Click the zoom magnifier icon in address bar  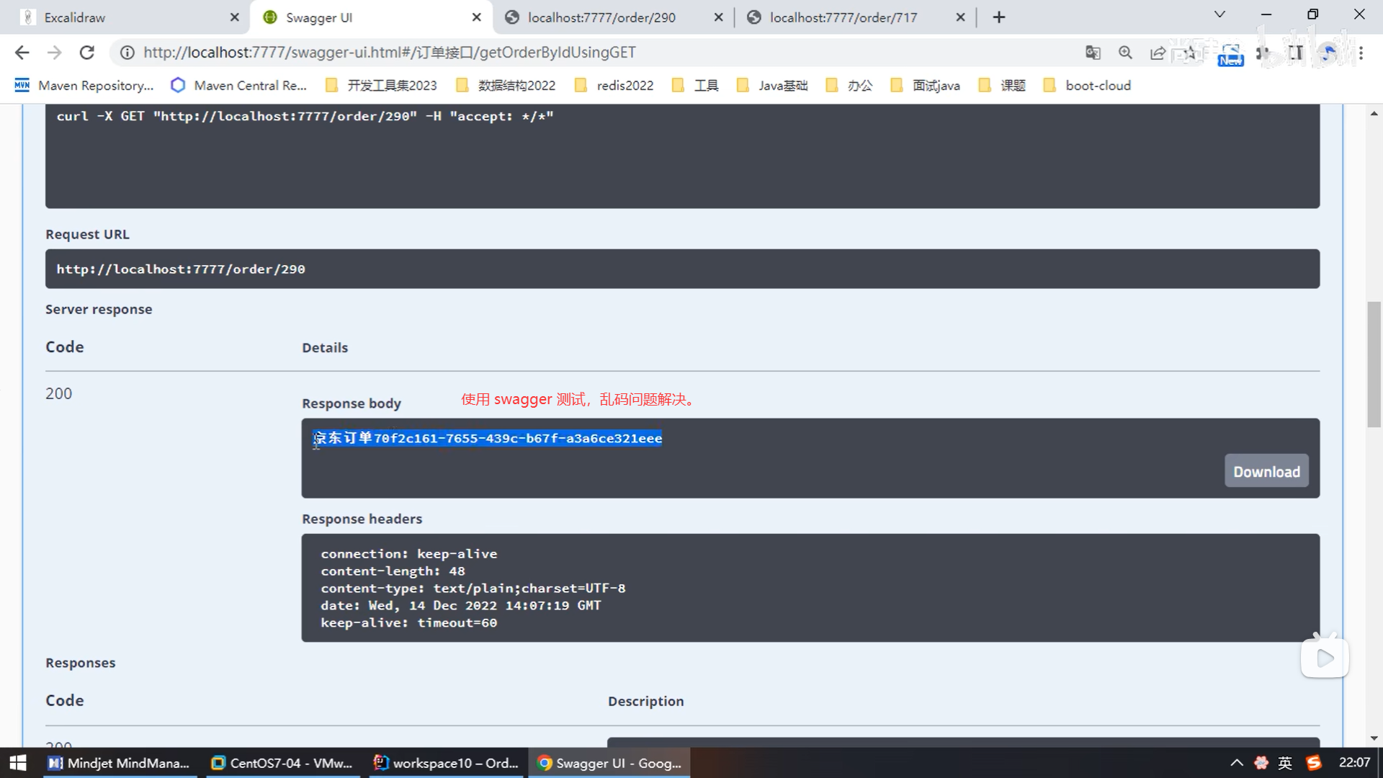click(x=1125, y=53)
